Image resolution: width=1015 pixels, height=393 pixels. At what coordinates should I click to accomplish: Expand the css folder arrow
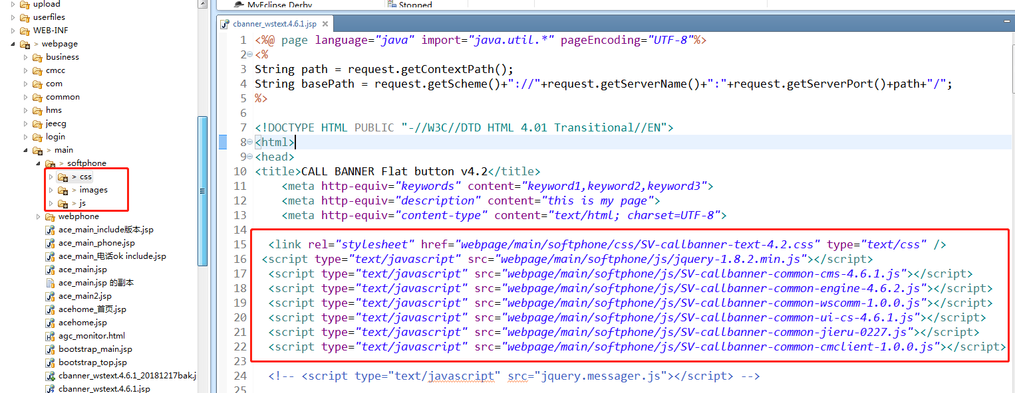pyautogui.click(x=51, y=177)
